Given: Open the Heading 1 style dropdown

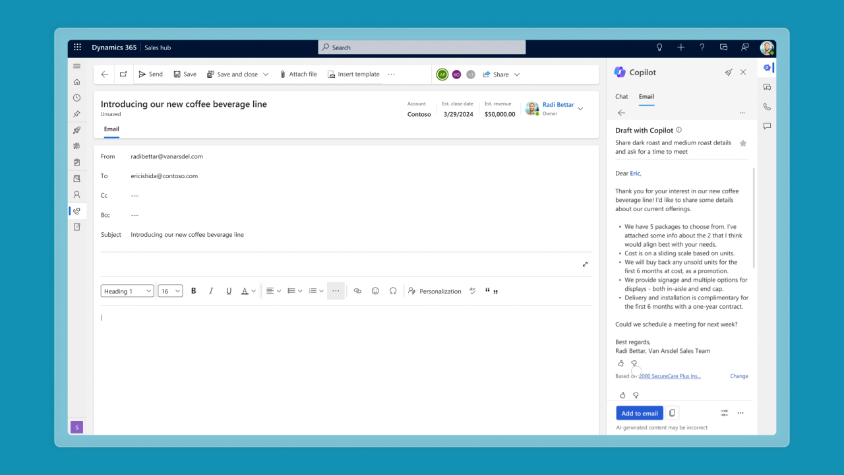Looking at the screenshot, I should point(127,291).
